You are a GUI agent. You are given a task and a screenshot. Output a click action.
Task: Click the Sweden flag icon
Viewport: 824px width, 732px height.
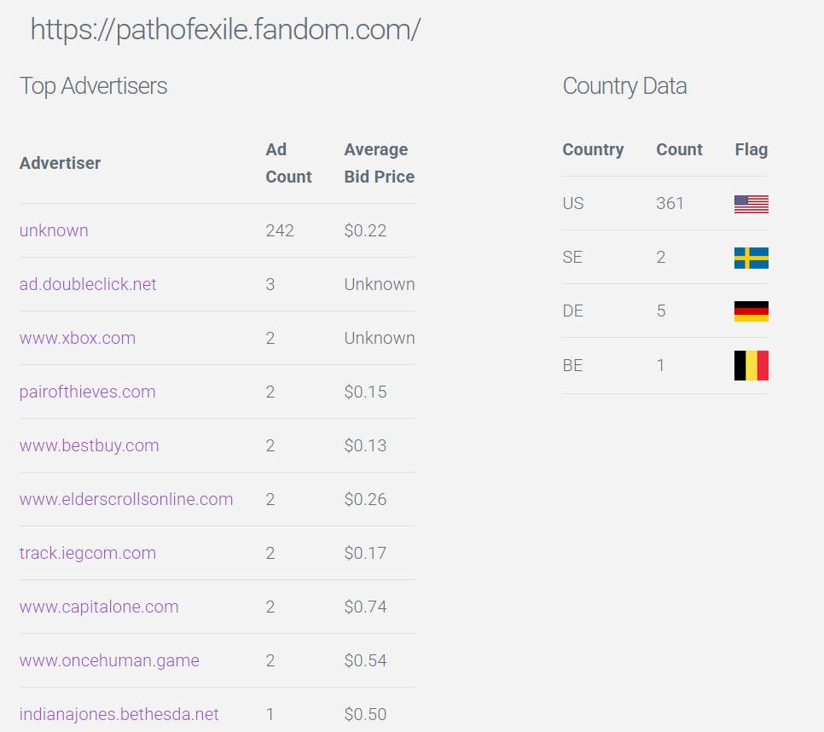(751, 258)
